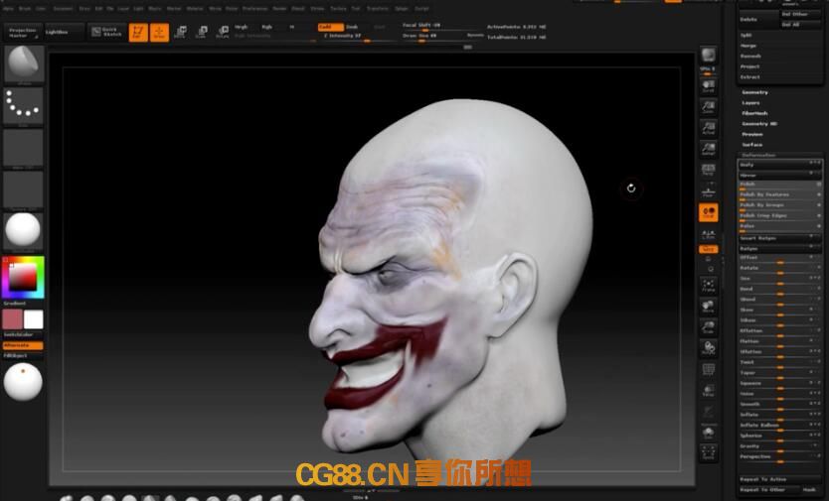Click the Move view icon in right shelf

(708, 307)
